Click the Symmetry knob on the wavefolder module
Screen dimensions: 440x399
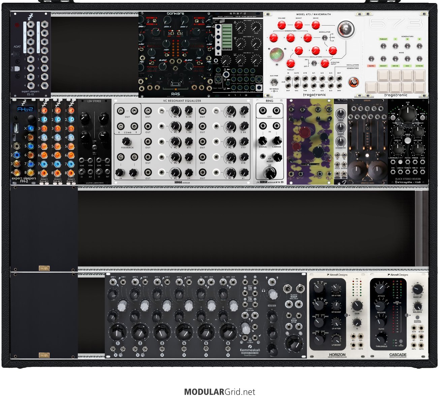341,142
